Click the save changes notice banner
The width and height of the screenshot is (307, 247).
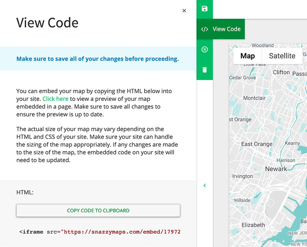(x=98, y=58)
